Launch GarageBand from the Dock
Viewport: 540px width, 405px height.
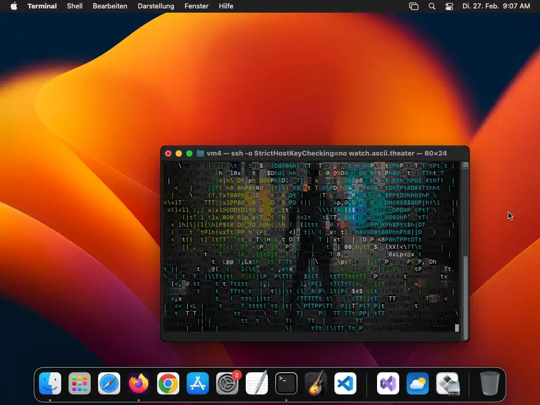point(316,383)
